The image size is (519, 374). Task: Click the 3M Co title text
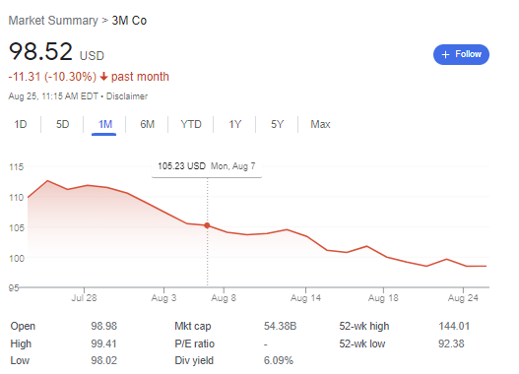(129, 21)
